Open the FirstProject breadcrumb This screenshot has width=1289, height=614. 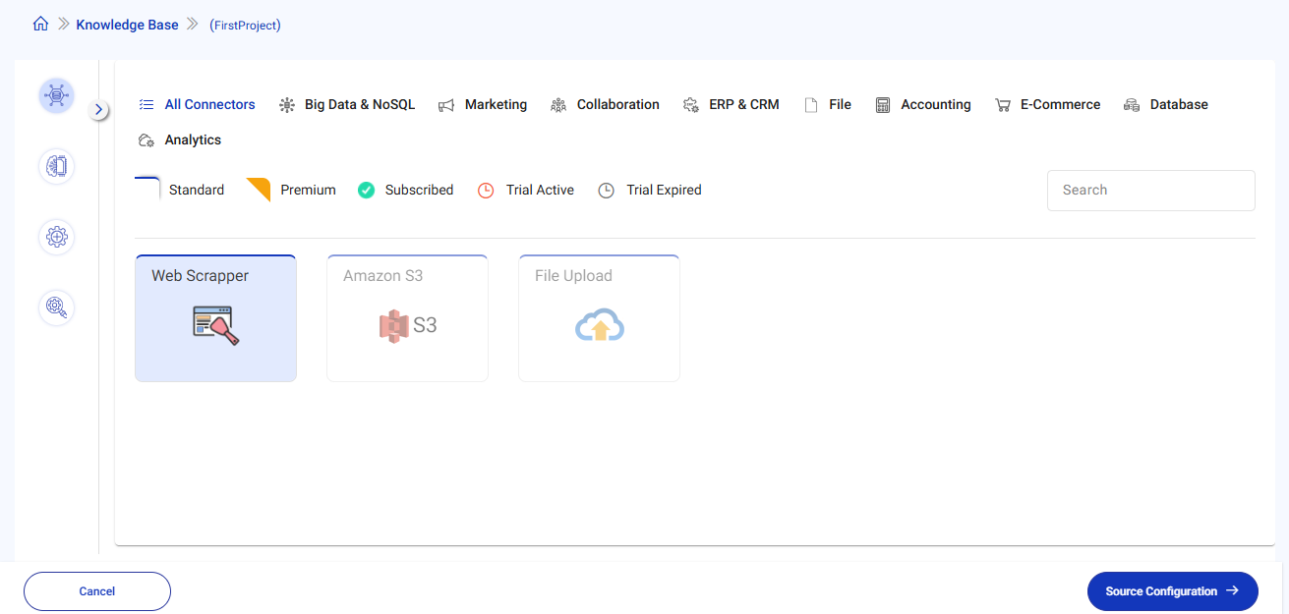point(245,26)
